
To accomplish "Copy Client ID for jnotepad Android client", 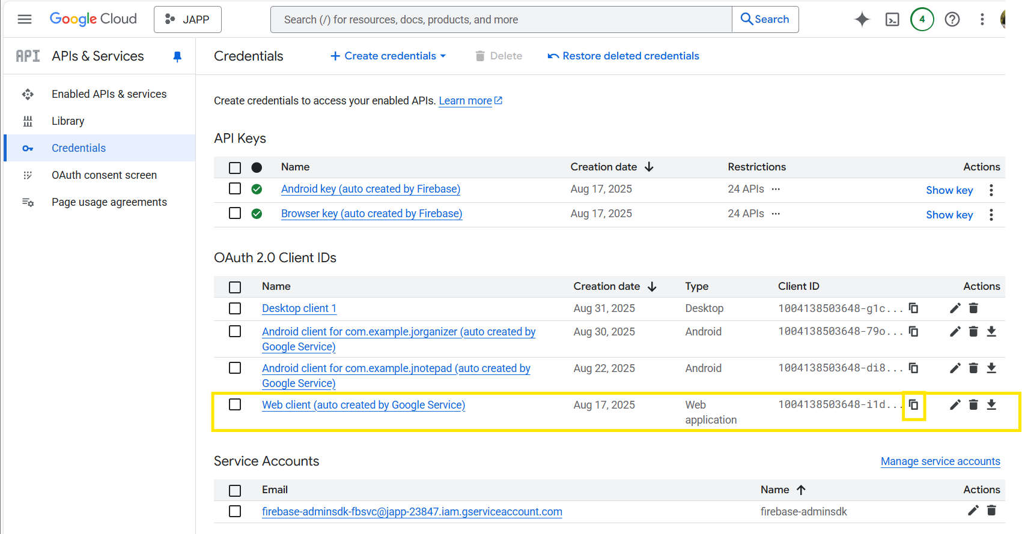I will (913, 368).
